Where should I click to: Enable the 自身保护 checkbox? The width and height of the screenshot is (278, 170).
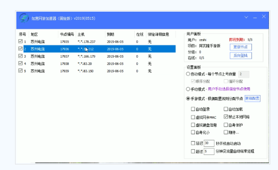(225, 125)
